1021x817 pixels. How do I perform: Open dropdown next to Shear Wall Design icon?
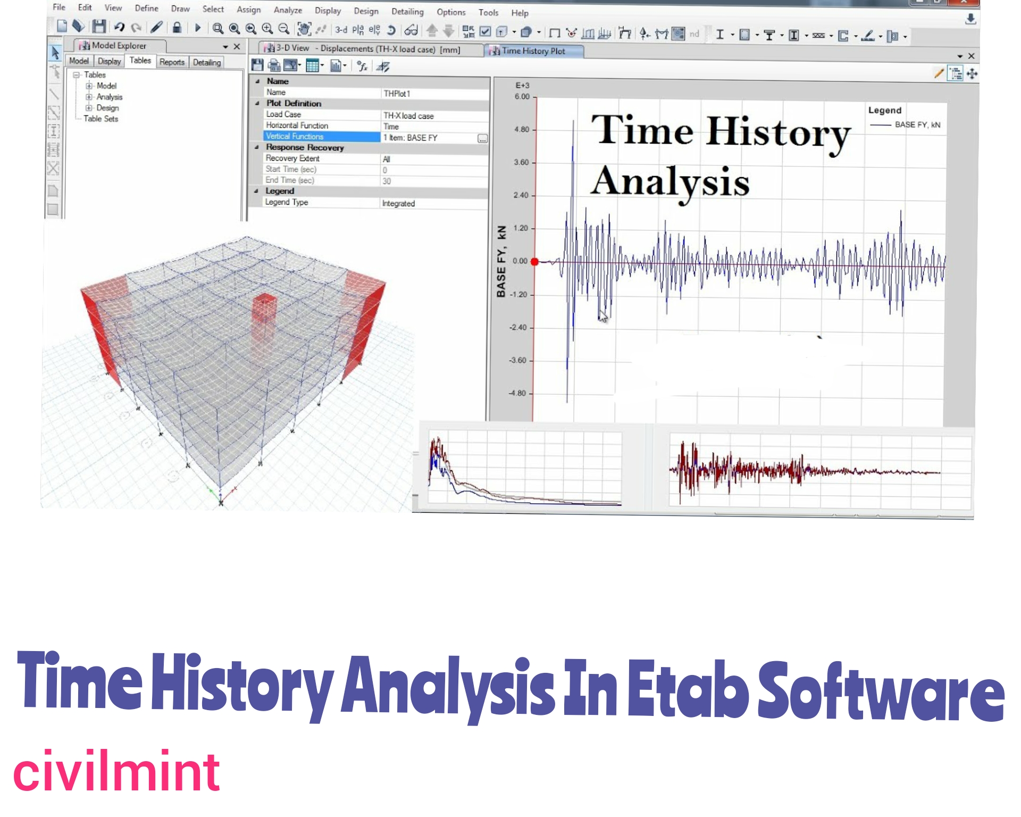[856, 36]
